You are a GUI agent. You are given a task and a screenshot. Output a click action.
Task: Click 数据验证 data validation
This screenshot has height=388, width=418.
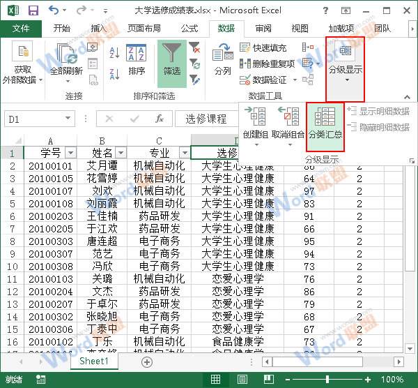(x=263, y=80)
